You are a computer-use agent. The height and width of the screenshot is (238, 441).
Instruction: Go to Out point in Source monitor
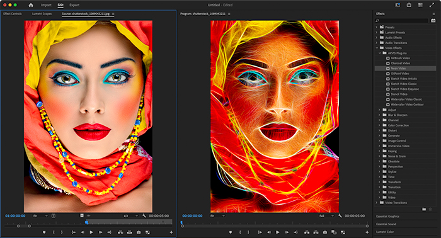pos(109,232)
